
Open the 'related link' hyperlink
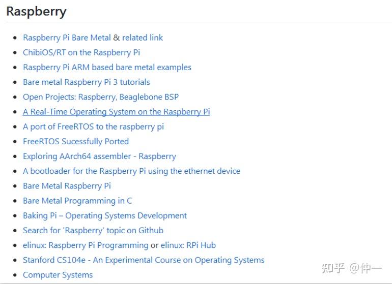click(142, 38)
